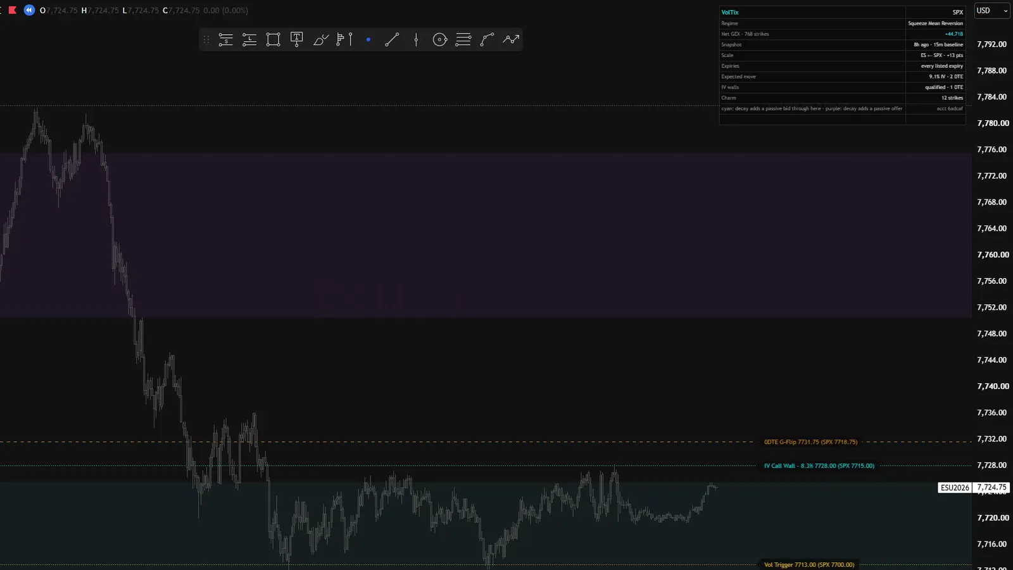1013x570 pixels.
Task: Click the Vol Trigger 7713.00 label
Action: tap(809, 565)
